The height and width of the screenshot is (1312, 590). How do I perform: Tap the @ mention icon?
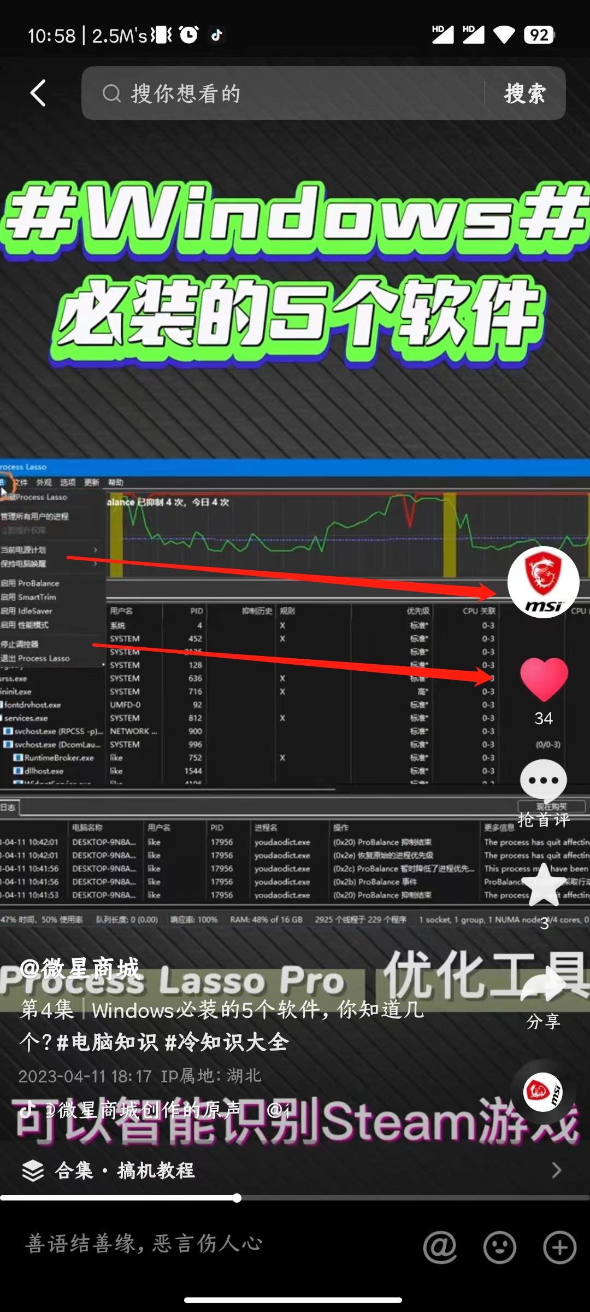pos(440,1247)
